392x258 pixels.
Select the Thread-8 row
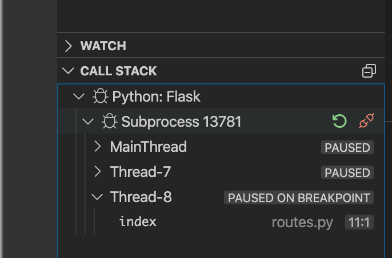pos(141,197)
